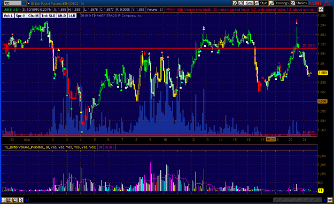Open the Style menu
Screen dimensions: 334x204
coord(261,3)
